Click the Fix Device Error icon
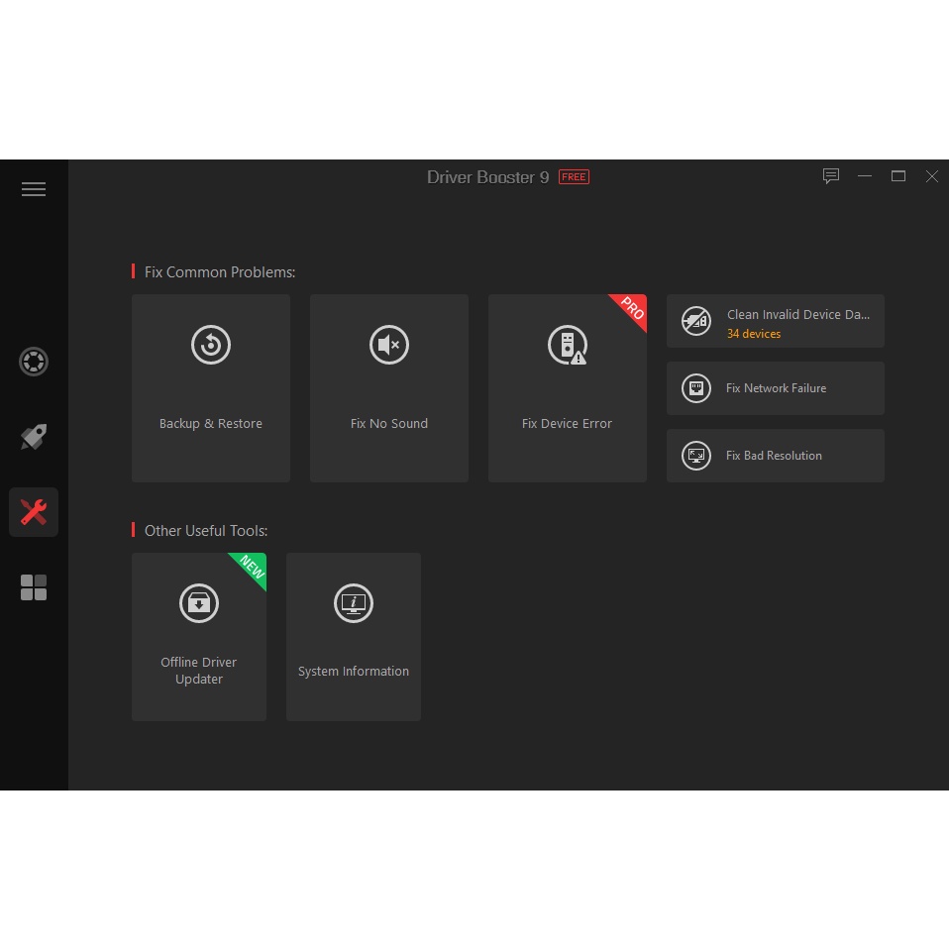Image resolution: width=949 pixels, height=949 pixels. [x=567, y=345]
